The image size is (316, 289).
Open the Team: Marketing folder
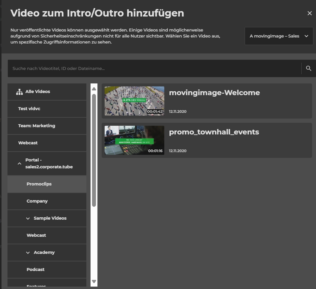pos(47,126)
